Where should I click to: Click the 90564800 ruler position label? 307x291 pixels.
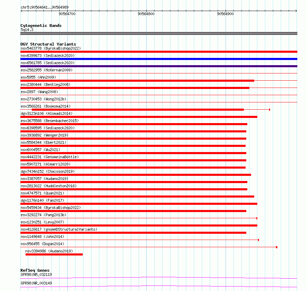tap(146, 14)
